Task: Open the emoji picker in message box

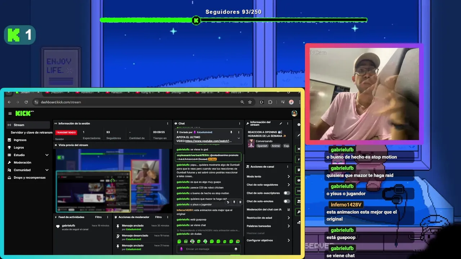Action: (x=236, y=249)
